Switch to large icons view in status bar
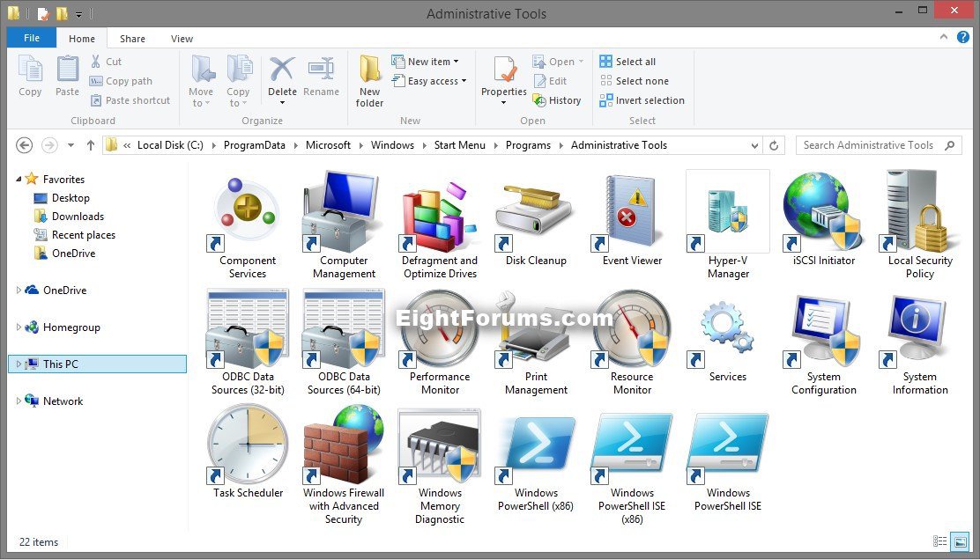Screen dimensions: 980x559 coord(960,541)
